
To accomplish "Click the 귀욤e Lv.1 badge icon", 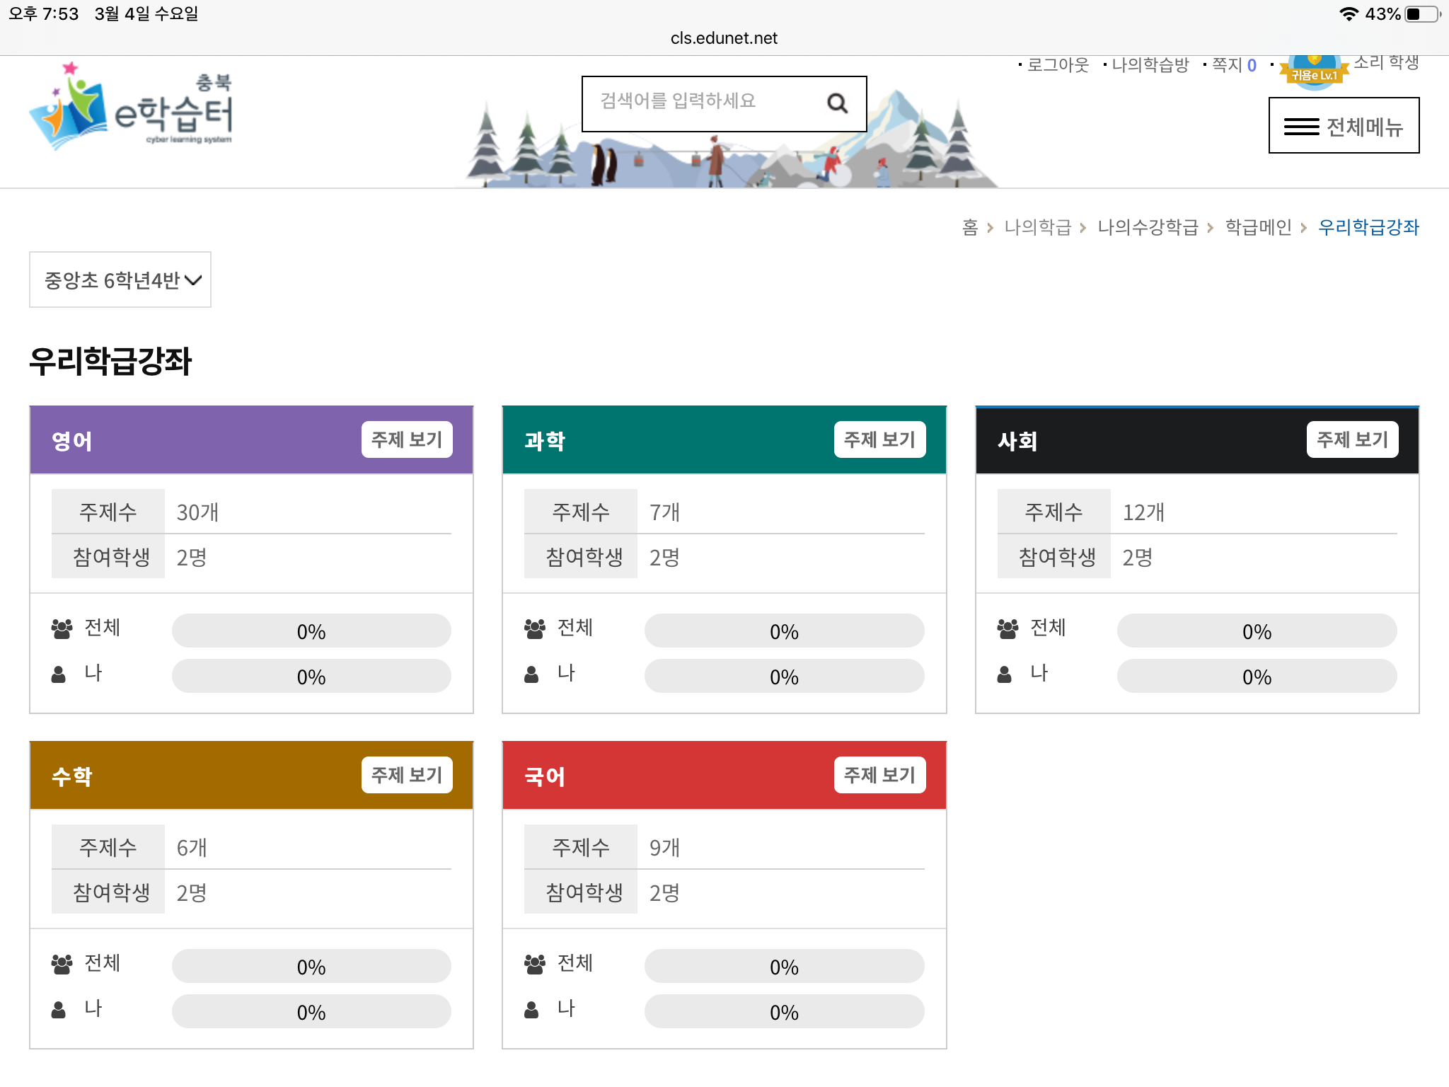I will 1315,71.
